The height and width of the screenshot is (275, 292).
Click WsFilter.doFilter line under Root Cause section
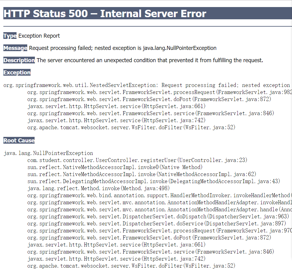(x=131, y=266)
